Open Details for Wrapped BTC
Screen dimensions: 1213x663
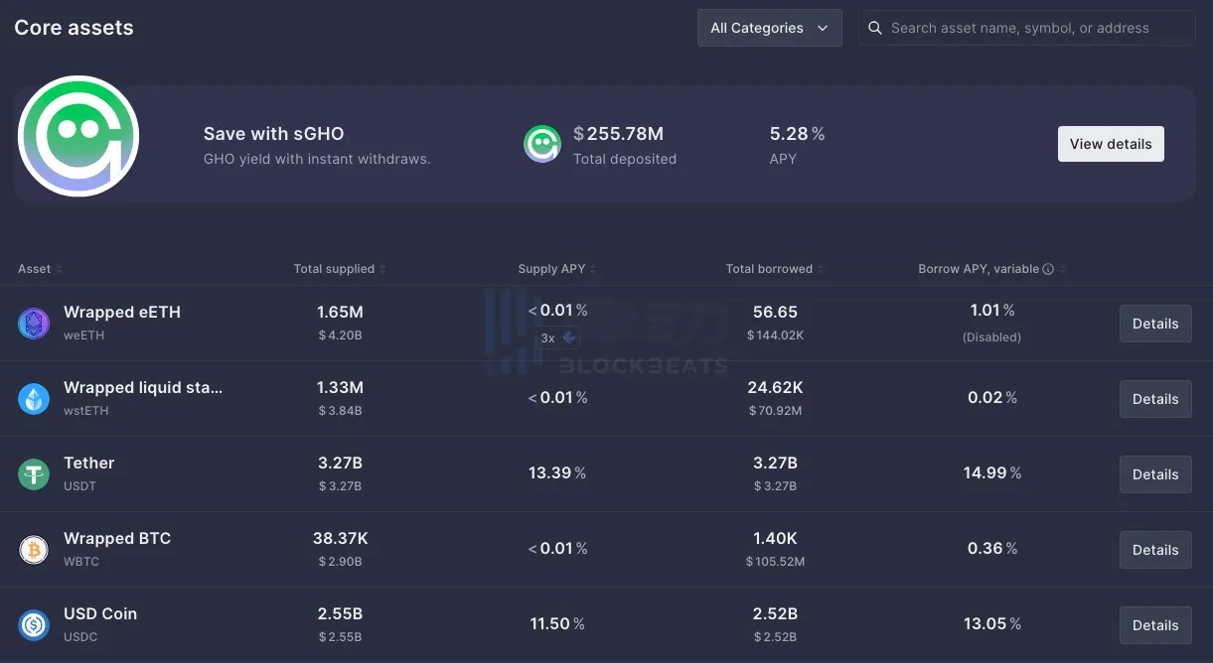click(1155, 550)
